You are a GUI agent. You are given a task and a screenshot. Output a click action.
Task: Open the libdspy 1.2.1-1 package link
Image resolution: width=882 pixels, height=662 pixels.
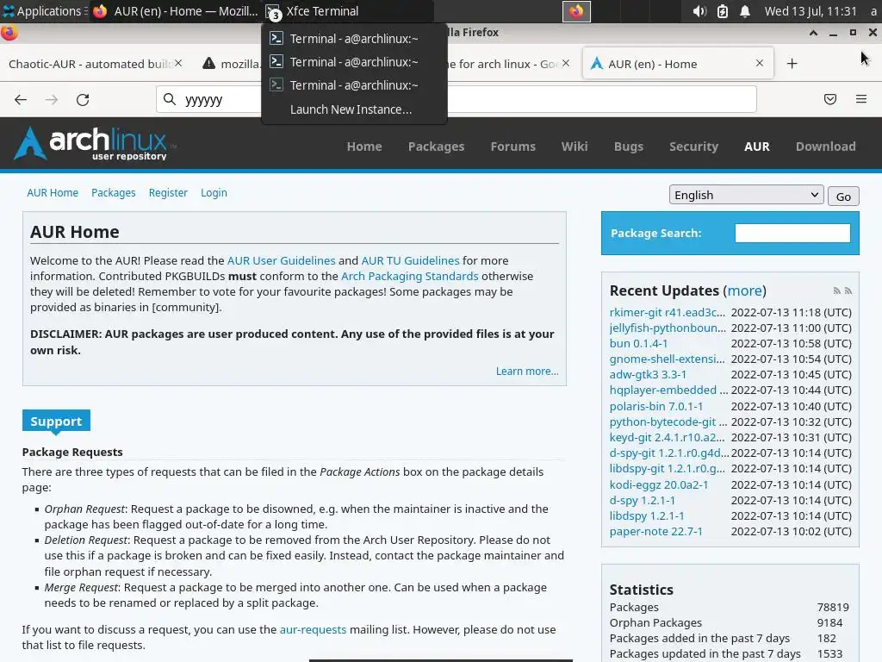[x=647, y=515]
